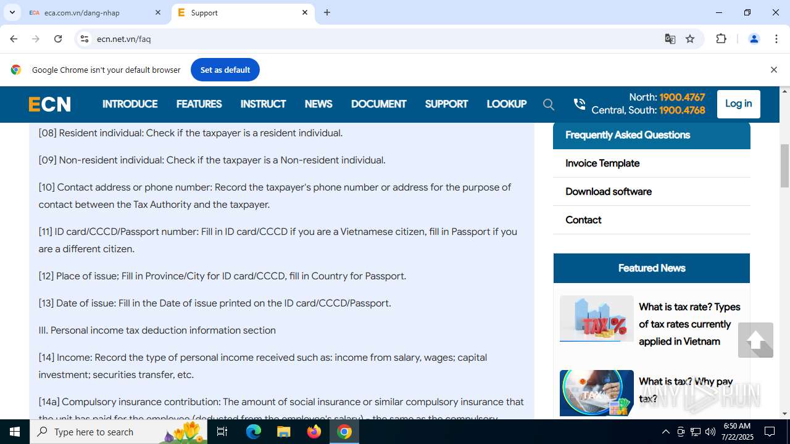Open the Translate page icon
The width and height of the screenshot is (790, 444).
(x=670, y=39)
